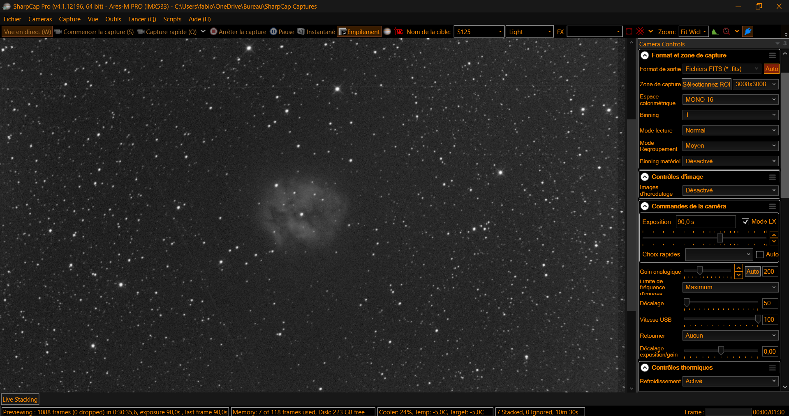Image resolution: width=789 pixels, height=416 pixels.
Task: Collapse the Format et zone de capture section
Action: coord(645,55)
